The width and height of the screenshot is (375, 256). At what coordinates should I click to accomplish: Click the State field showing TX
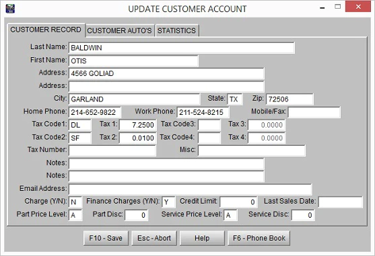click(234, 99)
